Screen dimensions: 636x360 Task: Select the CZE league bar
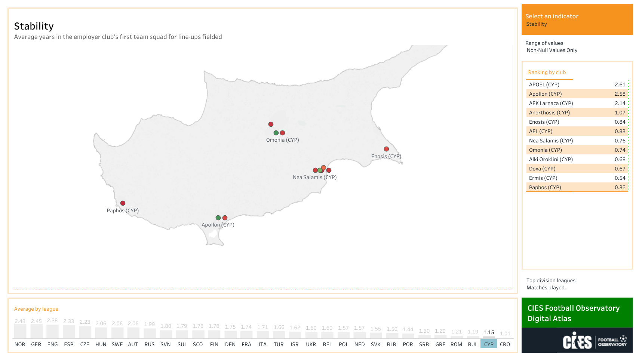click(x=85, y=332)
